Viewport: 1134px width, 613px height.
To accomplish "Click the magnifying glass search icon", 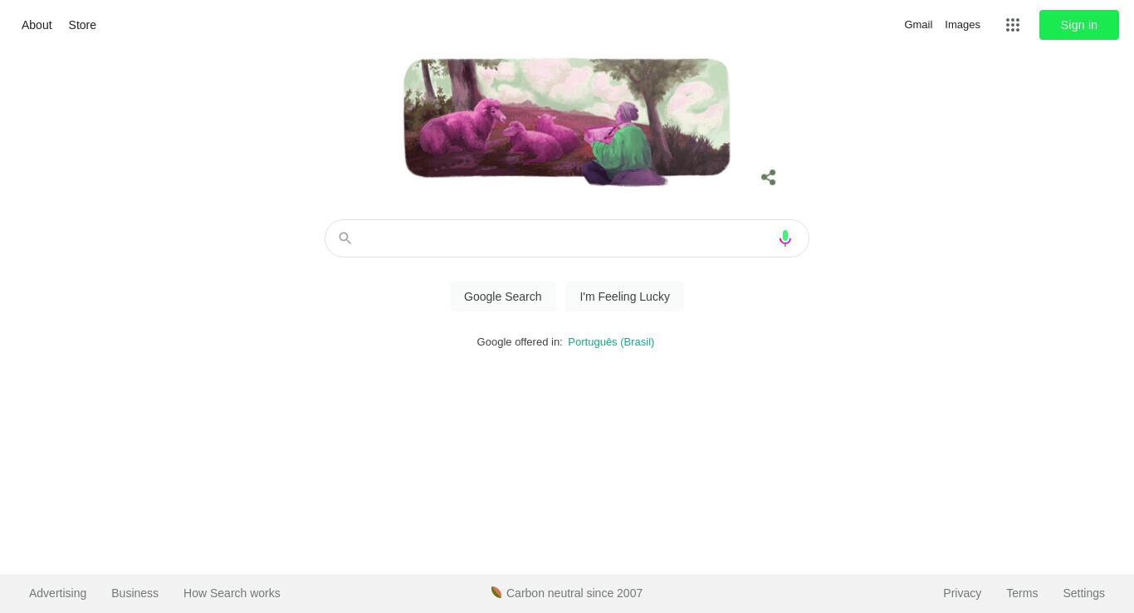I will pos(345,238).
